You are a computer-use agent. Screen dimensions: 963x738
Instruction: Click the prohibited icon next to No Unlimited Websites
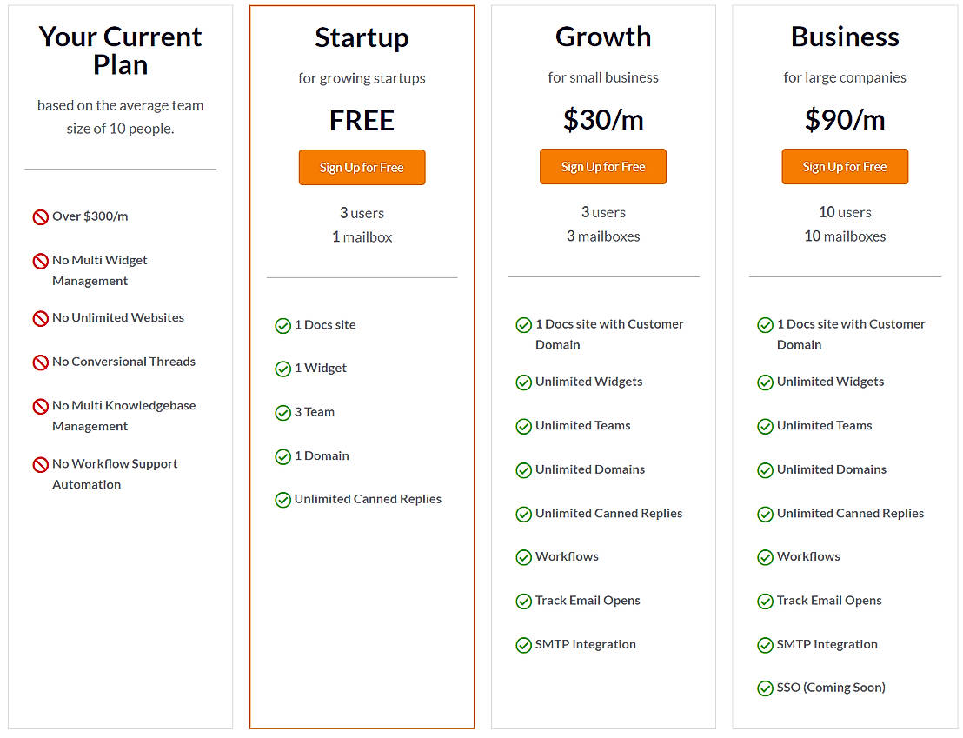(40, 318)
